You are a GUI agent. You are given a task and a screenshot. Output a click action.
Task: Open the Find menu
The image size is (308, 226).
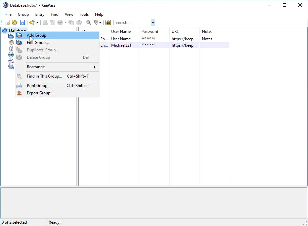click(54, 14)
